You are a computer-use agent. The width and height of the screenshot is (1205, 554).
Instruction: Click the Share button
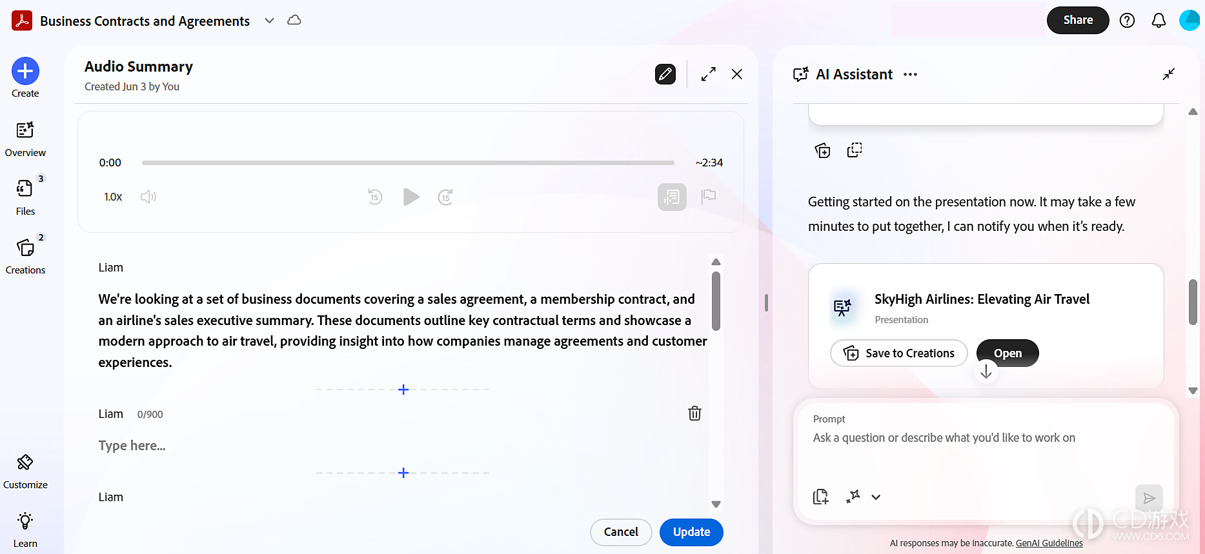pos(1078,20)
